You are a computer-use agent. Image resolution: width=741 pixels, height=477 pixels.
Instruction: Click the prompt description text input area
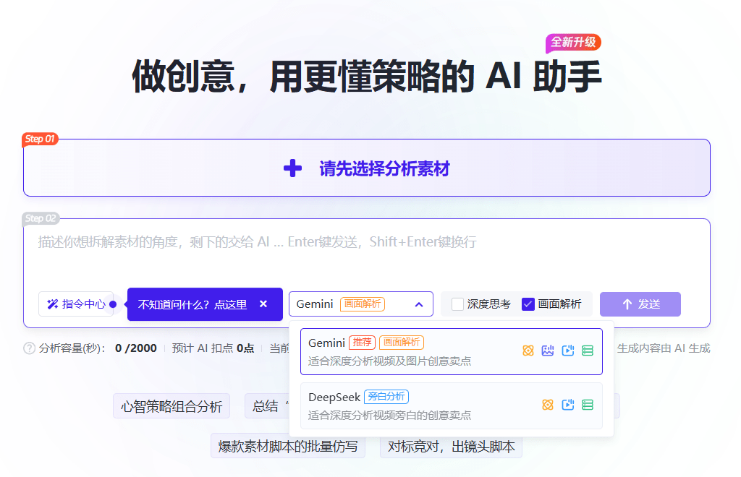(x=362, y=253)
